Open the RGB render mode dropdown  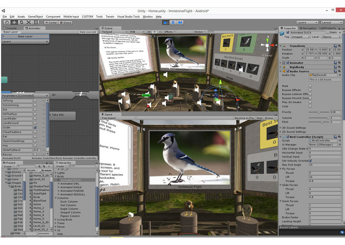[137, 32]
